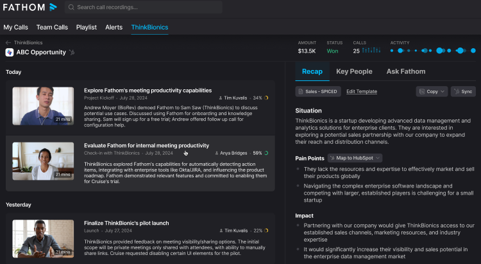Click the person icon beside Anya Bridges

pos(217,153)
